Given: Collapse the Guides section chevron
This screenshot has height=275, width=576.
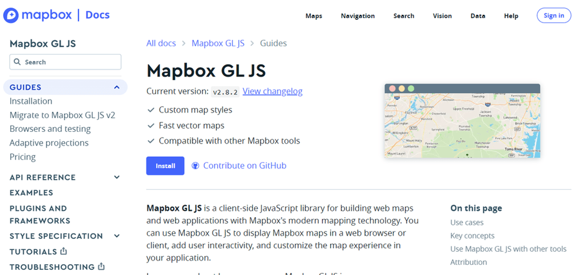Looking at the screenshot, I should tap(117, 87).
